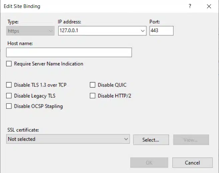Enable Require Server Name Indication
This screenshot has width=219, height=173.
coord(9,64)
